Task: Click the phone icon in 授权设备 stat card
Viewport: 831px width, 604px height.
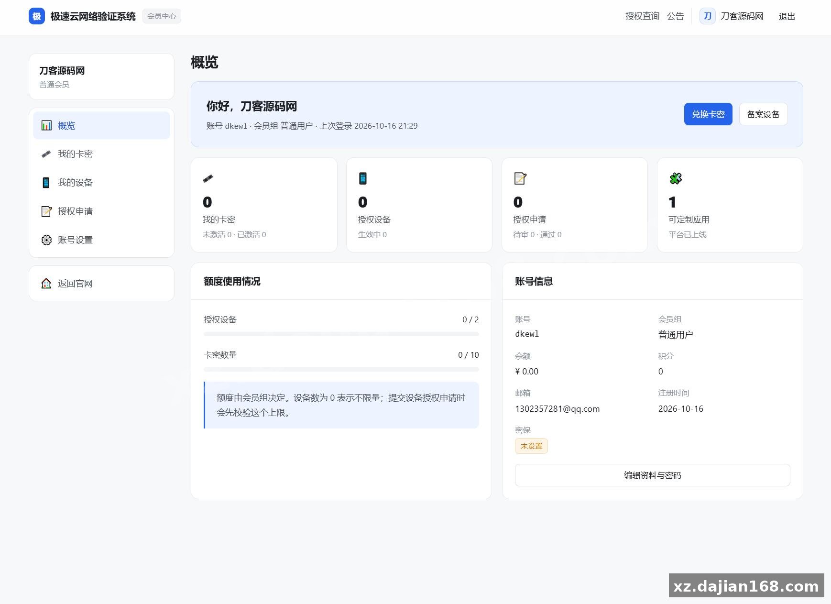Action: [x=363, y=178]
